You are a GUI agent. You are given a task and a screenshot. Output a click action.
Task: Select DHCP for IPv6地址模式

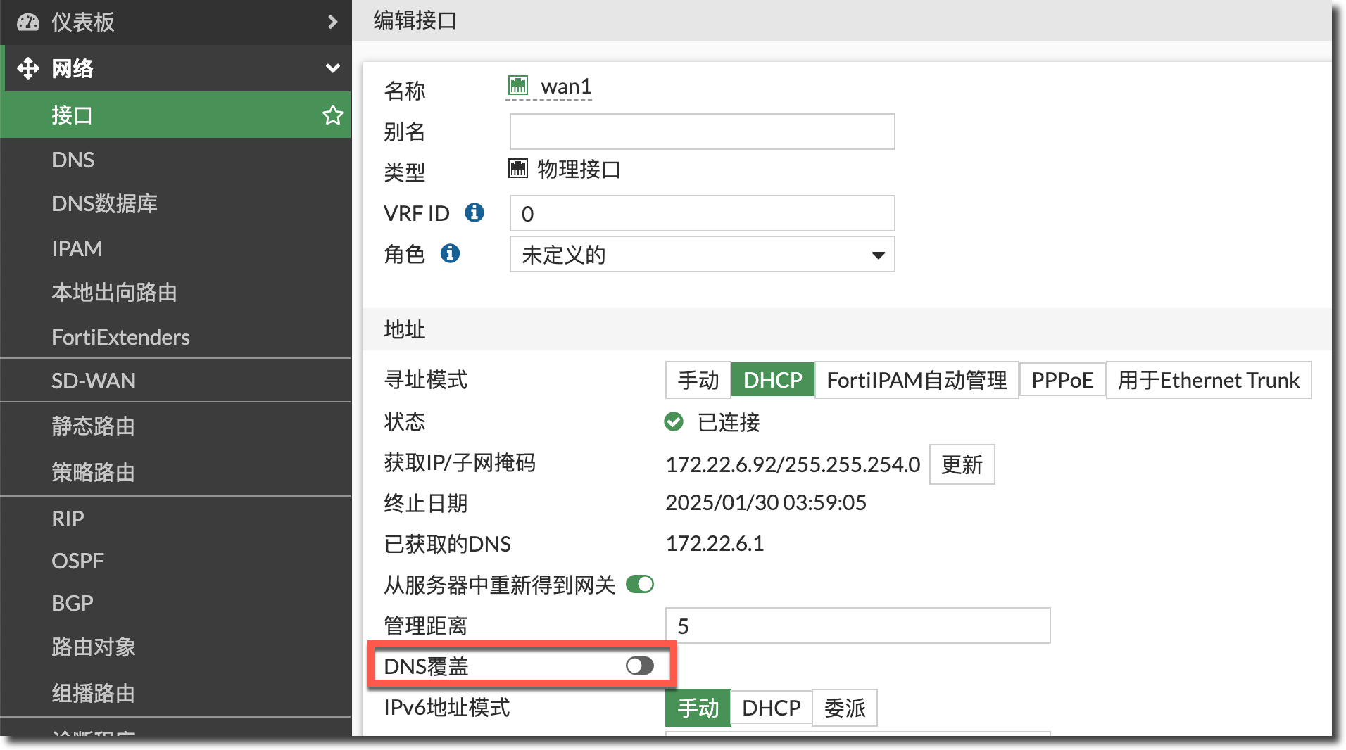(x=771, y=708)
